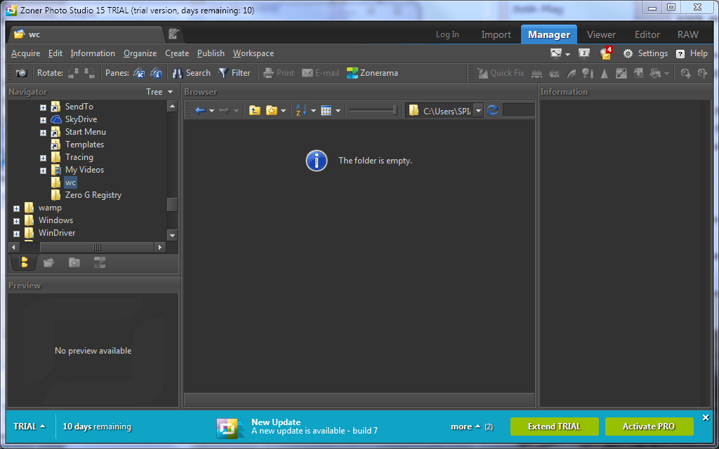Switch to the Editor tab
The image size is (719, 449).
click(x=647, y=34)
